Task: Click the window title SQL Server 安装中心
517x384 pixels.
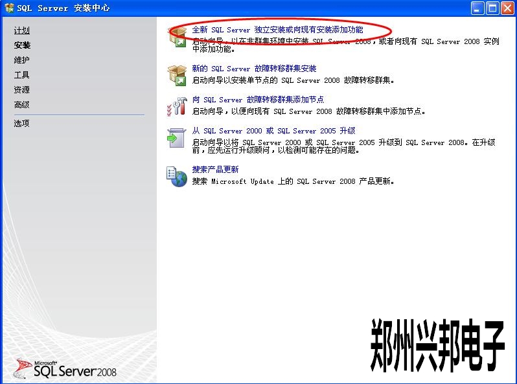Action: coord(63,8)
